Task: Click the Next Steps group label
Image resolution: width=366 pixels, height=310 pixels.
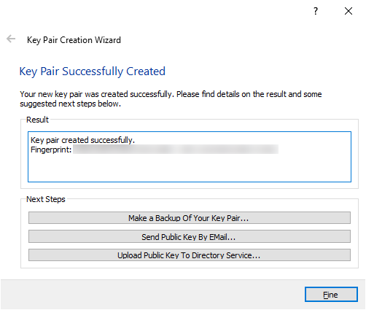Action: pyautogui.click(x=46, y=199)
